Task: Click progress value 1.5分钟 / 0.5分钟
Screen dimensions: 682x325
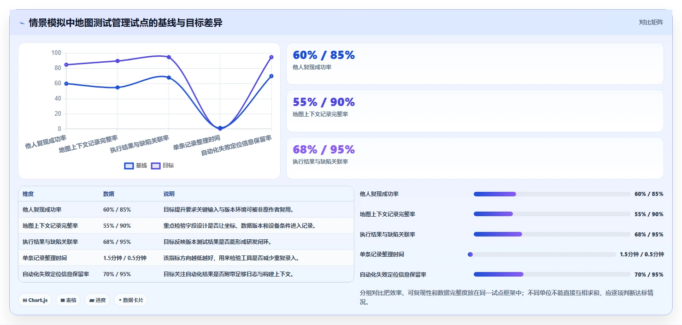Action: [641, 254]
